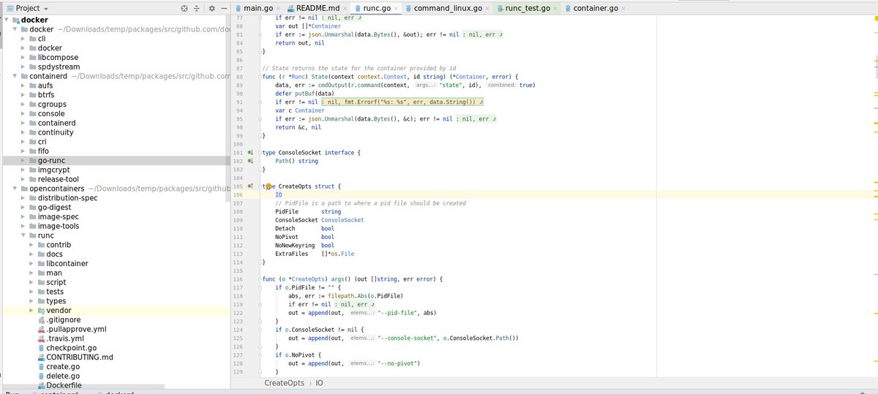Click line number 106 in the gutter

coord(238,194)
